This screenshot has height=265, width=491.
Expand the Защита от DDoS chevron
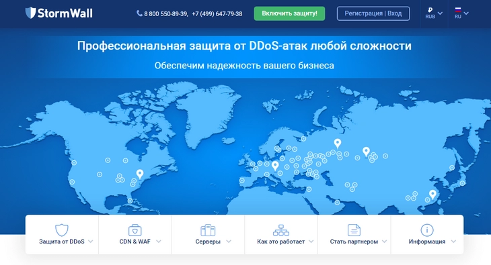pos(91,242)
